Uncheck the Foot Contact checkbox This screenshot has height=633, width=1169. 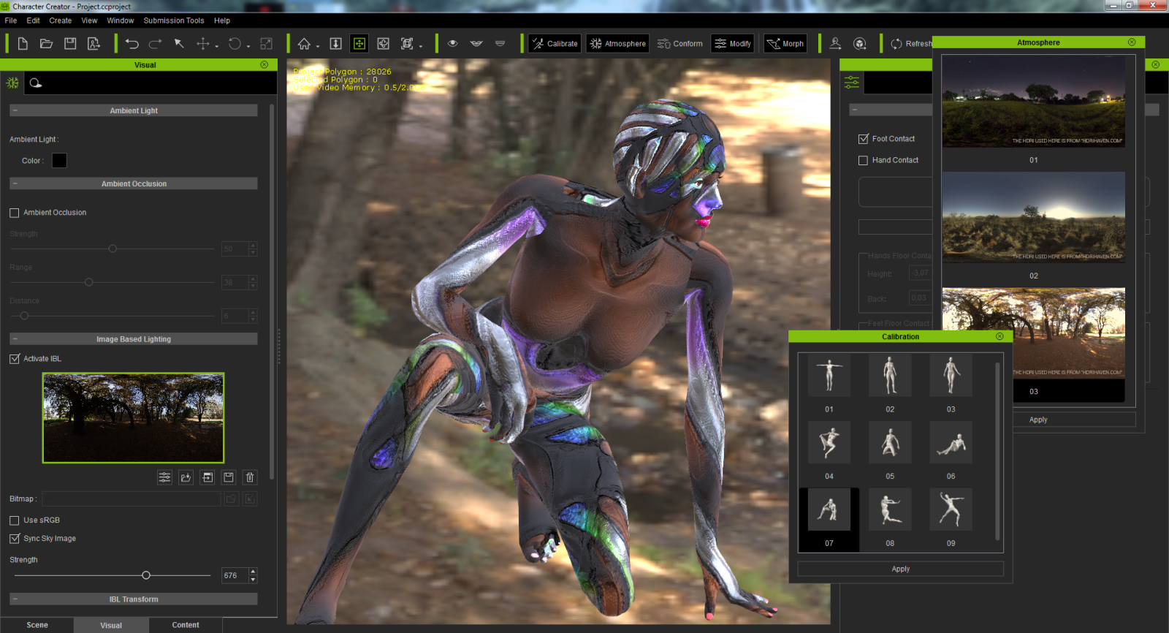[864, 139]
